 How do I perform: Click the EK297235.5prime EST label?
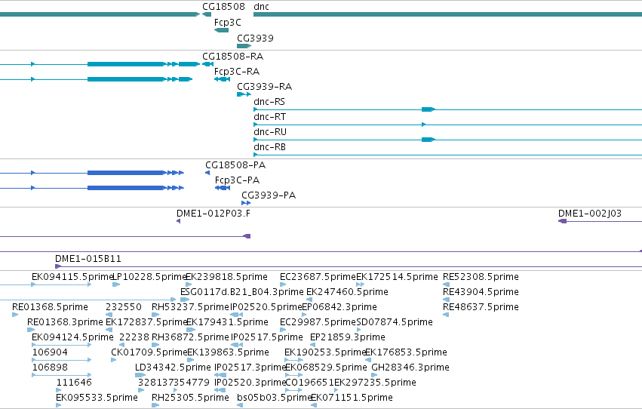click(376, 383)
